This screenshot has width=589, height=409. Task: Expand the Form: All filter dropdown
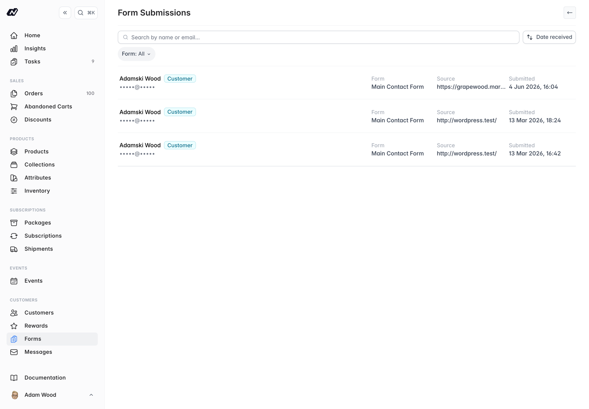(137, 54)
